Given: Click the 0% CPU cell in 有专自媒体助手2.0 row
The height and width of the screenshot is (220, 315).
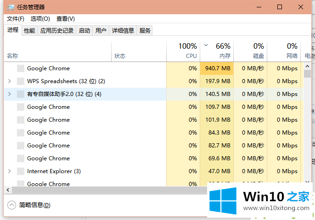Looking at the screenshot, I should (x=183, y=94).
